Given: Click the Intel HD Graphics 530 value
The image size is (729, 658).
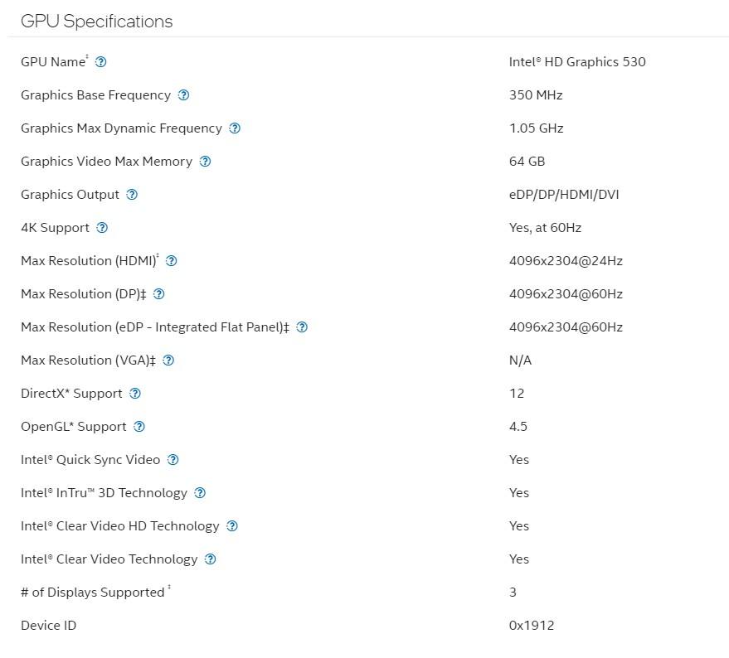Looking at the screenshot, I should point(577,62).
